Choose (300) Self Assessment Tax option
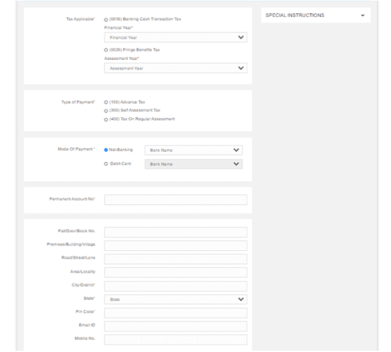The height and width of the screenshot is (352, 391). click(x=106, y=111)
